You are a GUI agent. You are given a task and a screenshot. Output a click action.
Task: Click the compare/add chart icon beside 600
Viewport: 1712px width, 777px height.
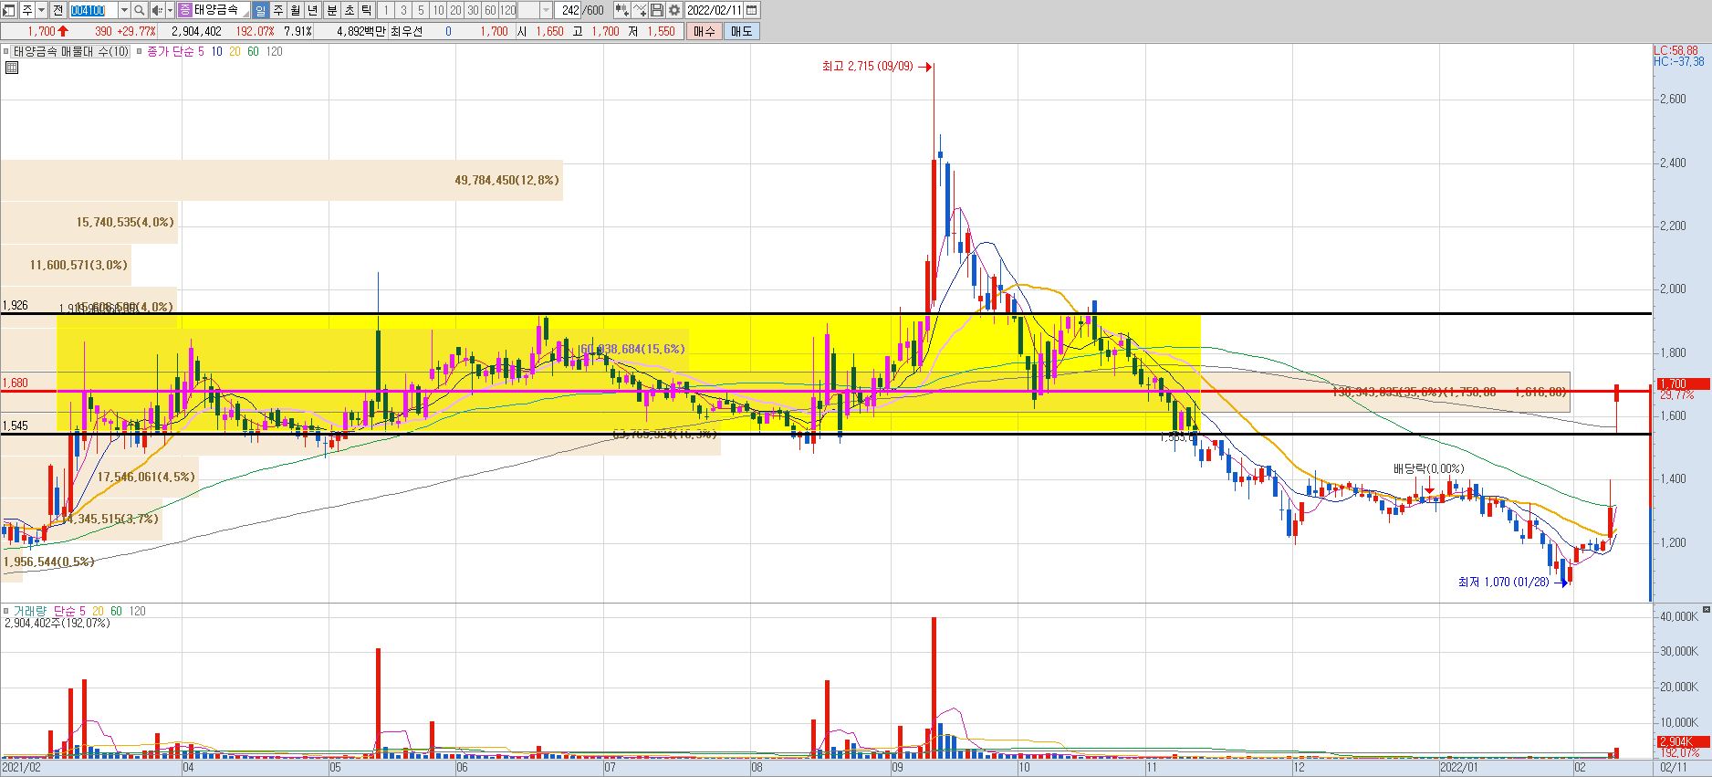pos(621,10)
